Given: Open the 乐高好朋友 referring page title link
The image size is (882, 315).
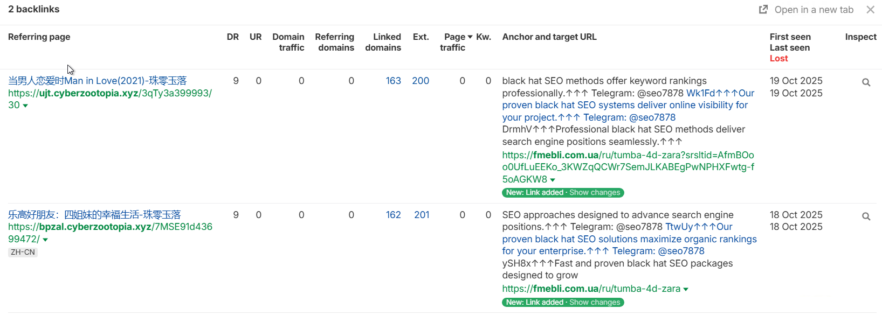Looking at the screenshot, I should (94, 215).
